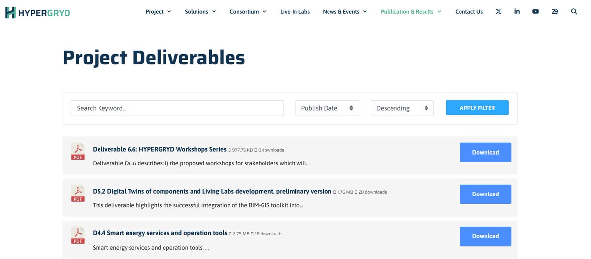Open the HYPERGRYD logo homepage link

[37, 12]
